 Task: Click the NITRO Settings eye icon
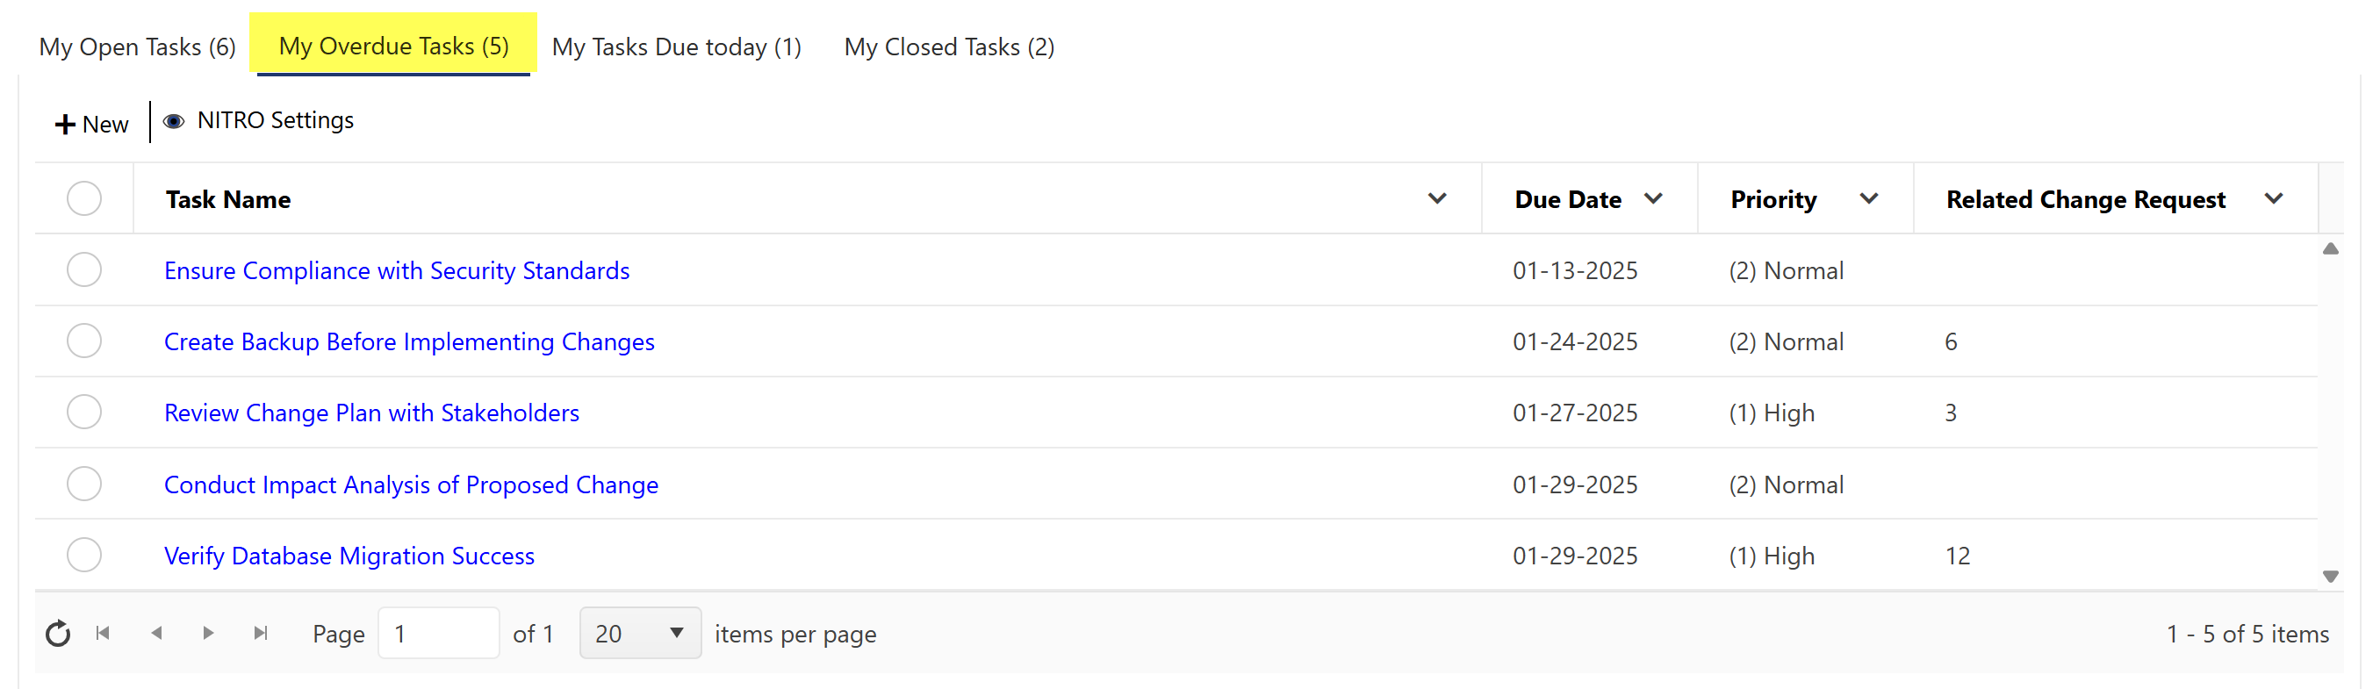coord(174,121)
